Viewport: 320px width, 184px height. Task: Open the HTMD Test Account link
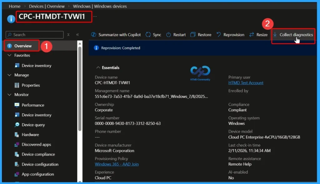pyautogui.click(x=246, y=83)
